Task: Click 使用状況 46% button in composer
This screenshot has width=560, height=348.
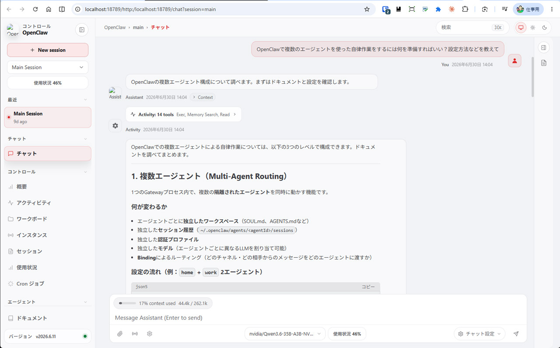Action: coord(347,334)
